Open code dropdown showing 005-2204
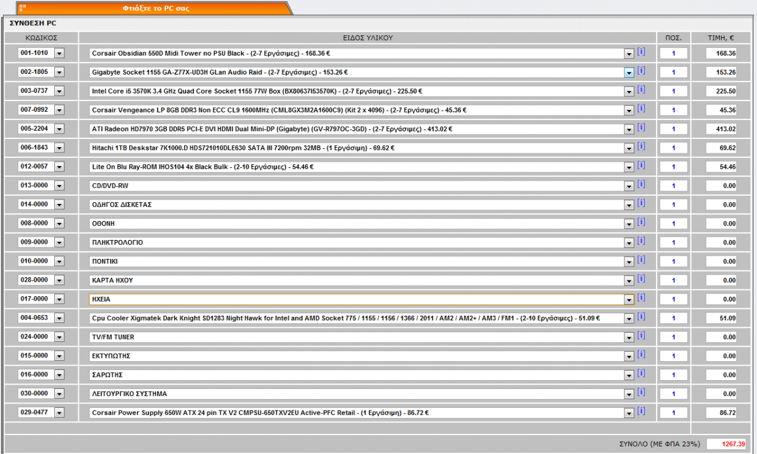 [x=59, y=129]
